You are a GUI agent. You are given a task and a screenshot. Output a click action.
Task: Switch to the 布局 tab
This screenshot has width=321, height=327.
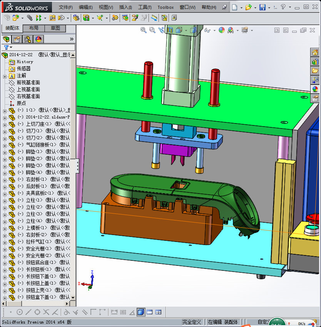33,28
